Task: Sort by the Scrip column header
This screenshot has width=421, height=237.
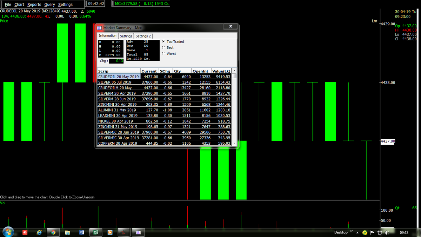Action: [119, 71]
